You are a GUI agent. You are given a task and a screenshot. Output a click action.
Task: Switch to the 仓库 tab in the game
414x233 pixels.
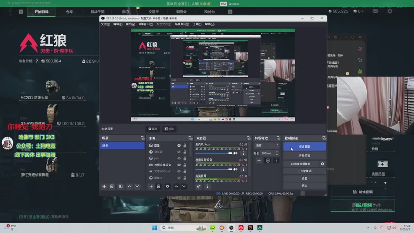coord(69,12)
